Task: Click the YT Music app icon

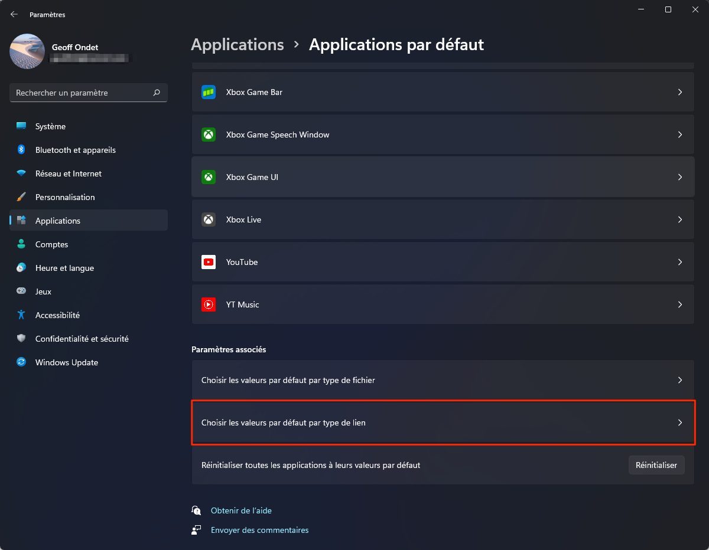Action: coord(209,305)
